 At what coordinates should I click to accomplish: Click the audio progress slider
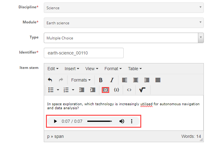click(x=99, y=121)
